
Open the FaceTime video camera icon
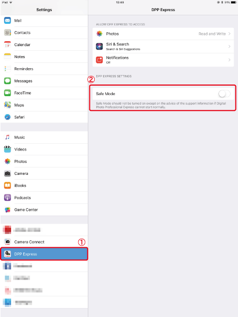7,93
